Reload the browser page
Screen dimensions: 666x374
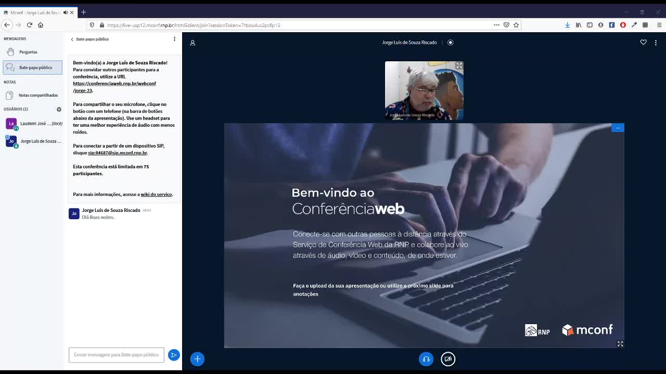[30, 25]
